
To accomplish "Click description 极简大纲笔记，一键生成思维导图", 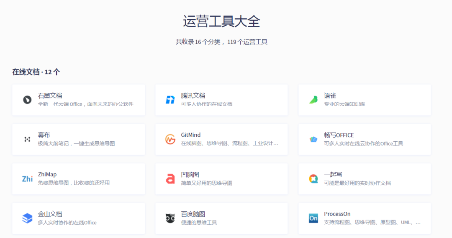I will 77,143.
